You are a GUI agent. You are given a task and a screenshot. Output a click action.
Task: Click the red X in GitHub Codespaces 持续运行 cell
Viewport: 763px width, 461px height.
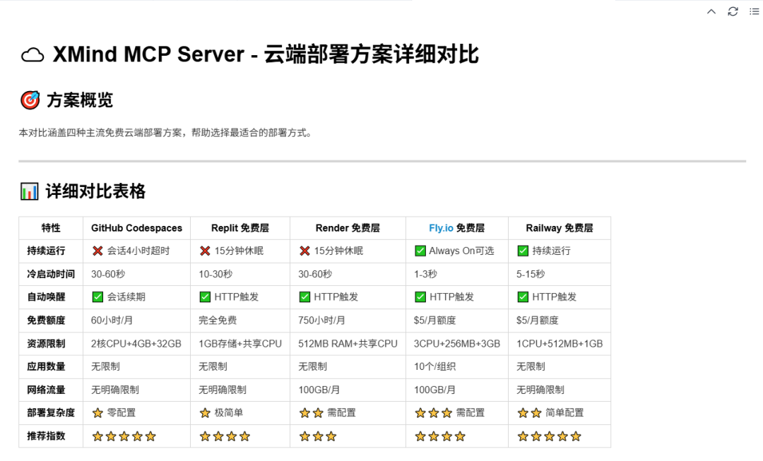pyautogui.click(x=97, y=251)
